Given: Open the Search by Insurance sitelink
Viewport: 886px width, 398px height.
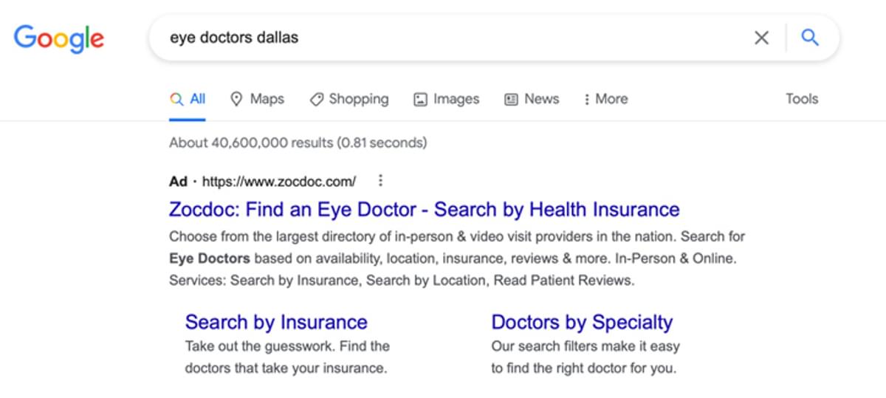Looking at the screenshot, I should (x=275, y=323).
